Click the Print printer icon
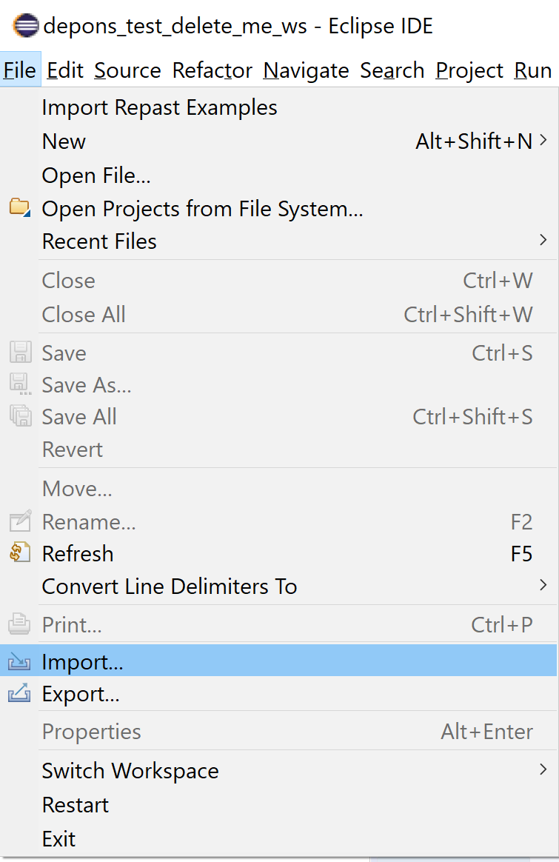 click(19, 624)
